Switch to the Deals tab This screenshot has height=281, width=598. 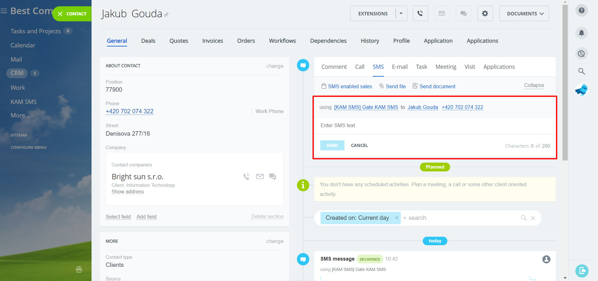point(148,41)
